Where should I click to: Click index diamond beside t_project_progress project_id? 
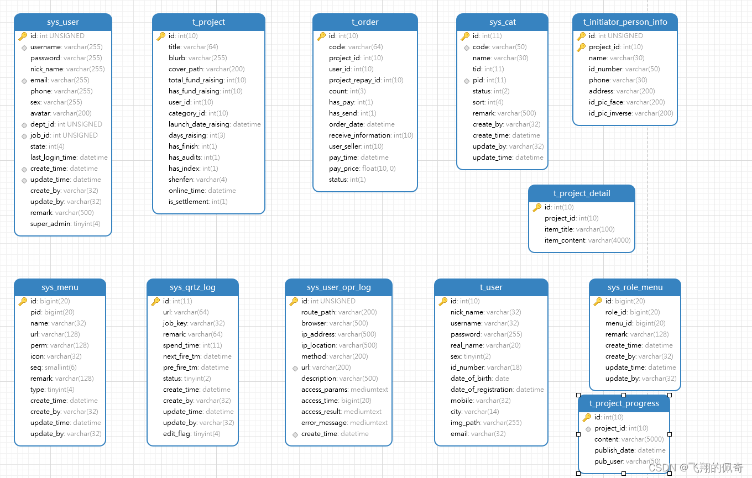click(588, 429)
